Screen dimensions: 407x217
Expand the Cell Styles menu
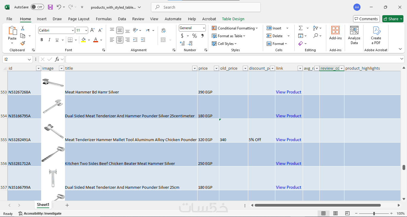tap(224, 44)
